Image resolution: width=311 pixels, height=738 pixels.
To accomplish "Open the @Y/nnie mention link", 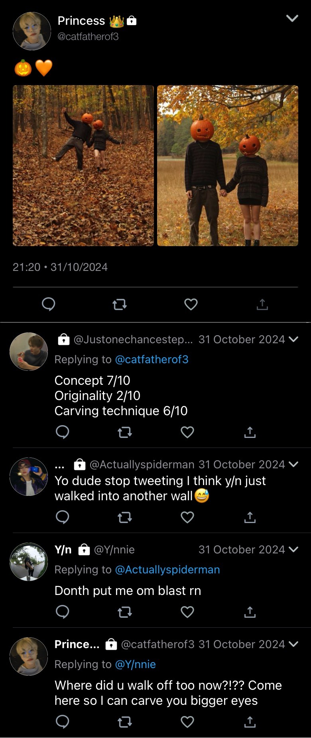I will pyautogui.click(x=135, y=664).
